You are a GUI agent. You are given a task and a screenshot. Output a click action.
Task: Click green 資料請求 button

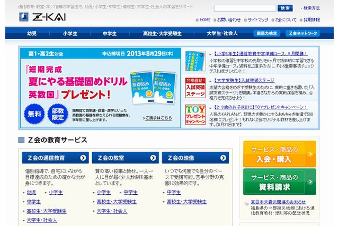click(x=280, y=182)
